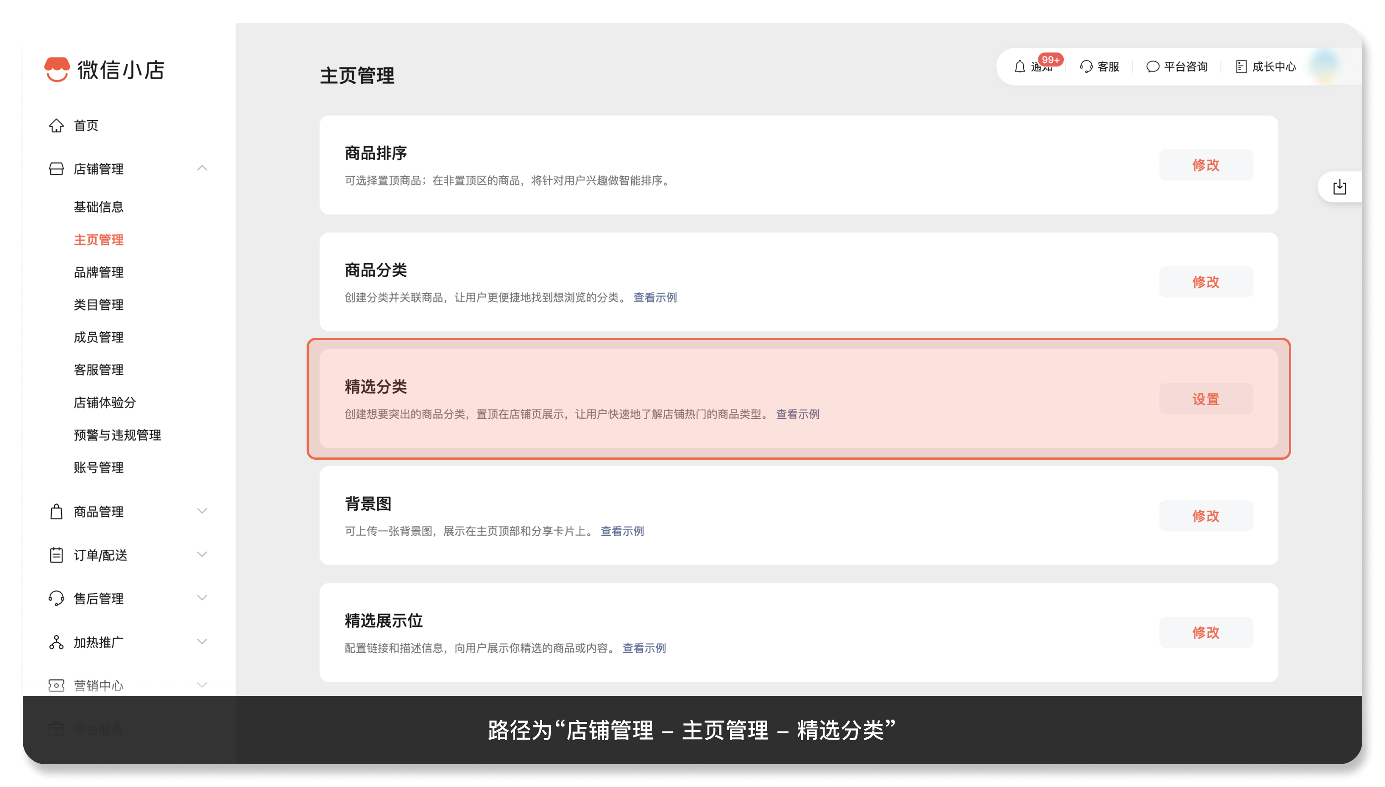Click 修改 button for 商品排序

coord(1205,165)
